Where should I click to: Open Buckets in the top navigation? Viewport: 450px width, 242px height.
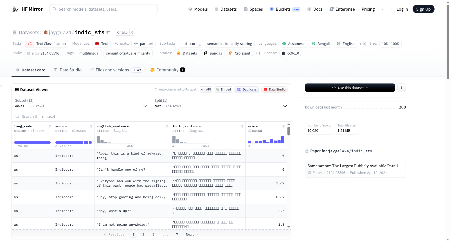[285, 9]
